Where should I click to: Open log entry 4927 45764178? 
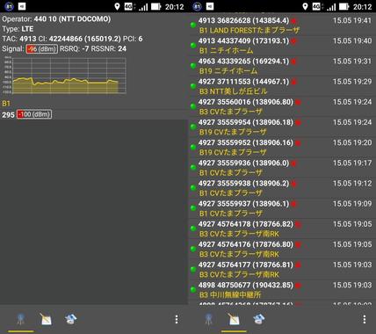pos(282,229)
